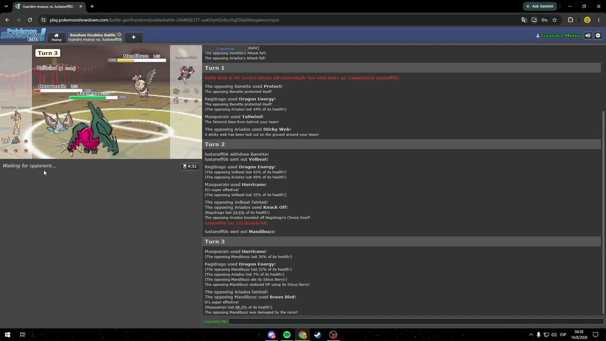Open a new room with the plus tab
This screenshot has height=341, width=606.
[x=134, y=37]
